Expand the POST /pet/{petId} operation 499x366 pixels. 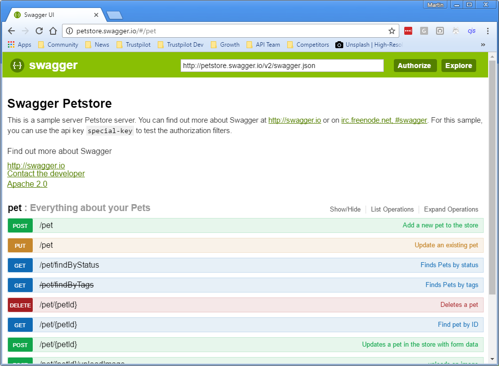[246, 345]
